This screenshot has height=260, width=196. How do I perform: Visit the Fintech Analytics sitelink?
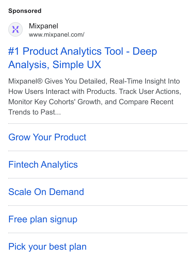tap(43, 165)
